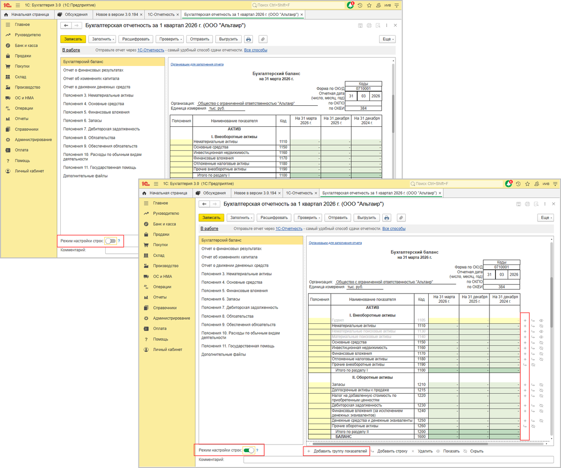Add group plus icon for Дебиторская задолженность row
This screenshot has width=561, height=468.
coord(525,405)
